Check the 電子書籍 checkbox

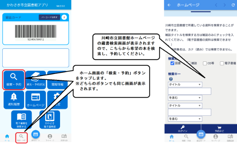pyautogui.click(x=222, y=63)
